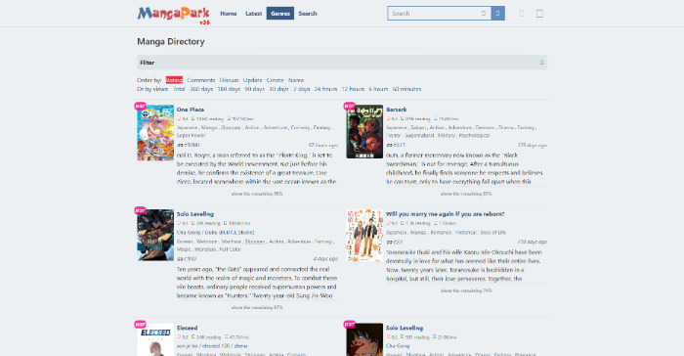This screenshot has height=356, width=684.
Task: Click the MangaPark logo
Action: coord(174,15)
